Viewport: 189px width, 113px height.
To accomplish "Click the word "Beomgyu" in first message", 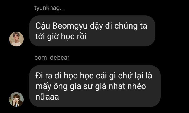I will click(70, 26).
